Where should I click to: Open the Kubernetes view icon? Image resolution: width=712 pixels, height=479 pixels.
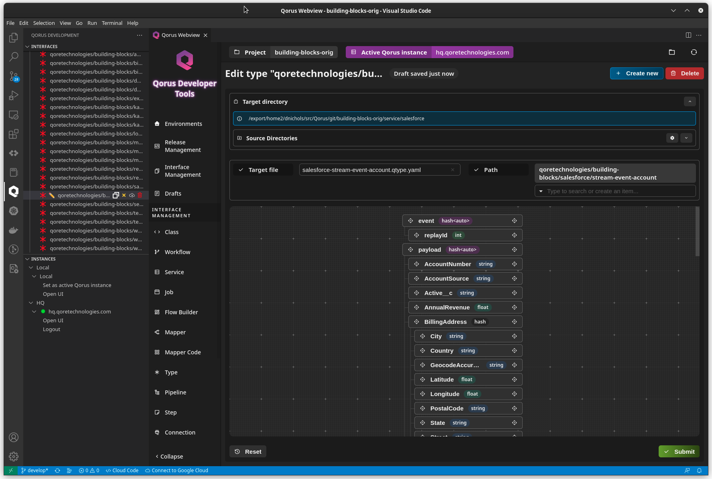(14, 211)
